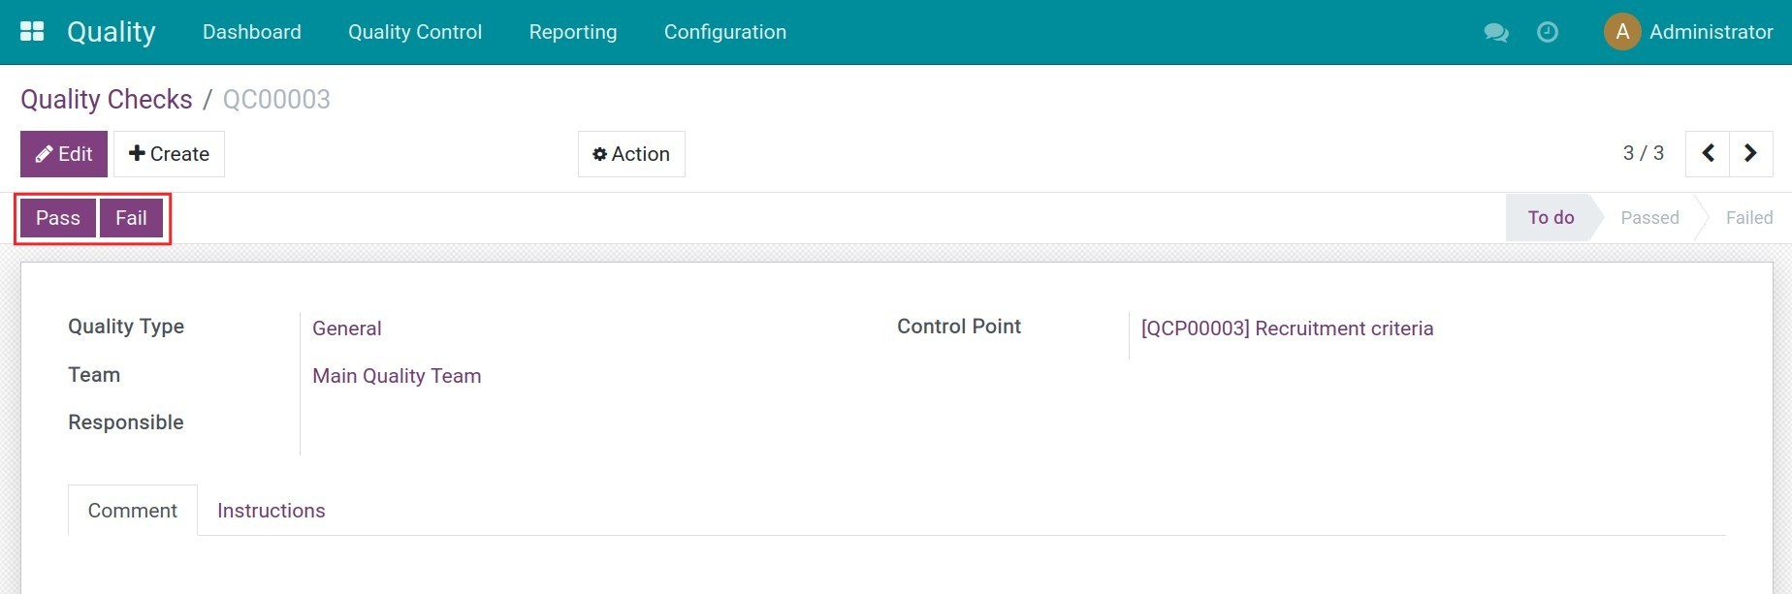This screenshot has width=1792, height=594.
Task: Open the apps grid menu icon
Action: pos(32,31)
